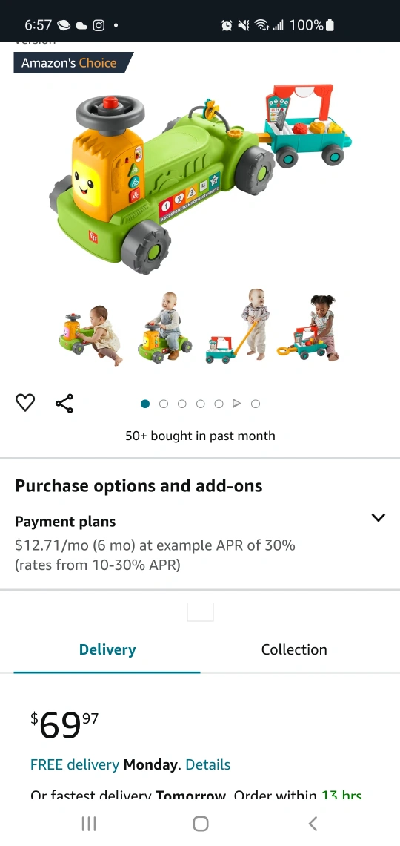Open the delivery Details link
This screenshot has height=846, width=400.
(x=208, y=764)
